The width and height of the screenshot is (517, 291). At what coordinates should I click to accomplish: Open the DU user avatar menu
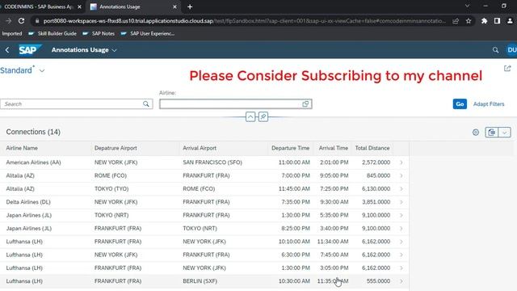(511, 50)
